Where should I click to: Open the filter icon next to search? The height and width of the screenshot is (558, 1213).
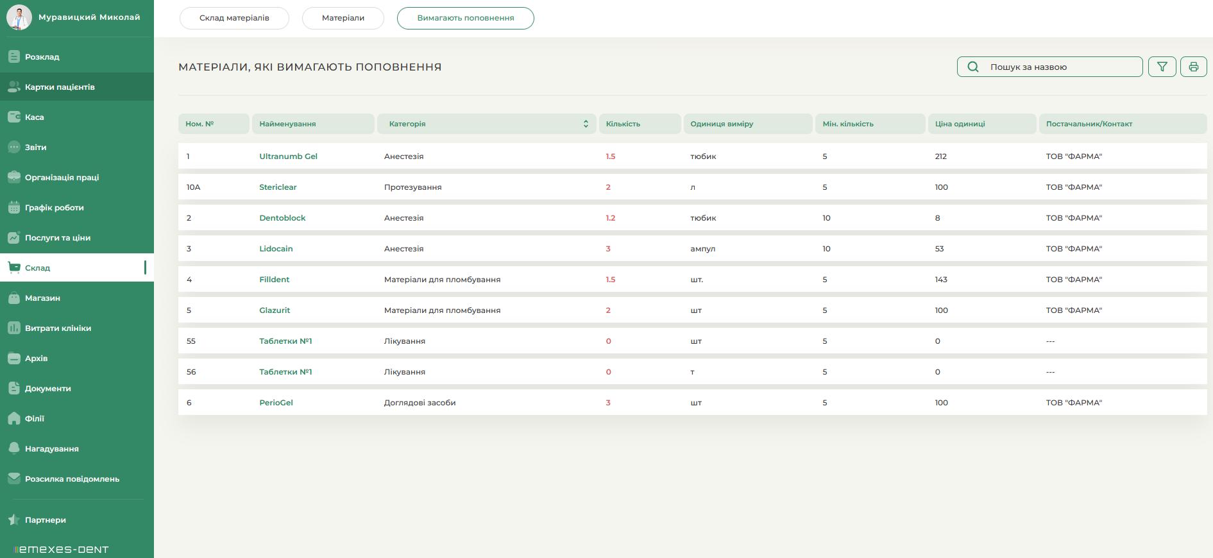pos(1162,67)
